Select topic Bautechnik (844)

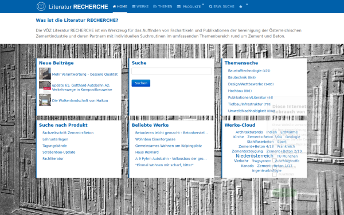tap(242, 77)
